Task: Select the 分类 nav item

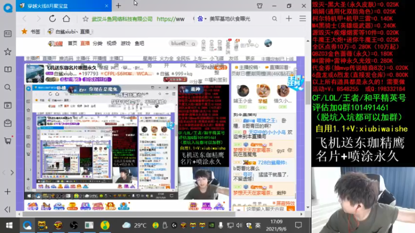Action: tap(98, 43)
